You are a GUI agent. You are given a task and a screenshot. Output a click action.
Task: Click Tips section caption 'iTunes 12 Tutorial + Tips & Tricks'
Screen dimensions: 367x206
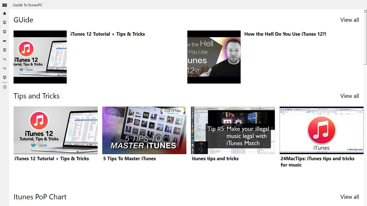pos(52,159)
